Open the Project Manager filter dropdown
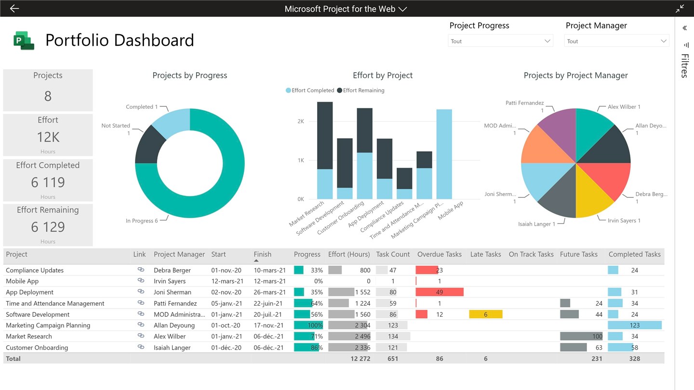The width and height of the screenshot is (694, 390). [x=617, y=41]
